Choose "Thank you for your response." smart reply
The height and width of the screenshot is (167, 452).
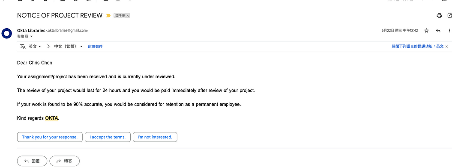point(50,137)
